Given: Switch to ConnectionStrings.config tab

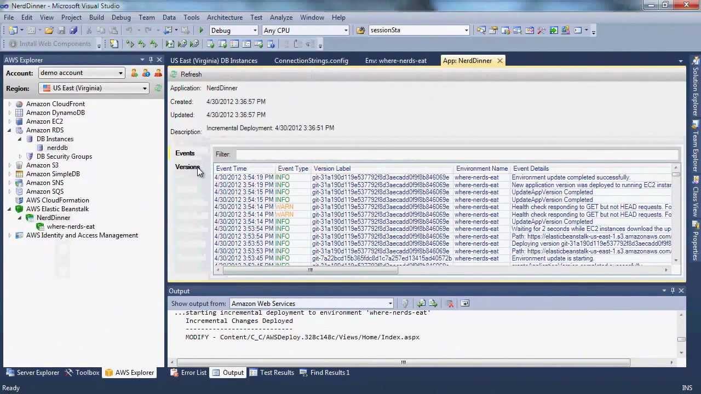Looking at the screenshot, I should tap(311, 61).
